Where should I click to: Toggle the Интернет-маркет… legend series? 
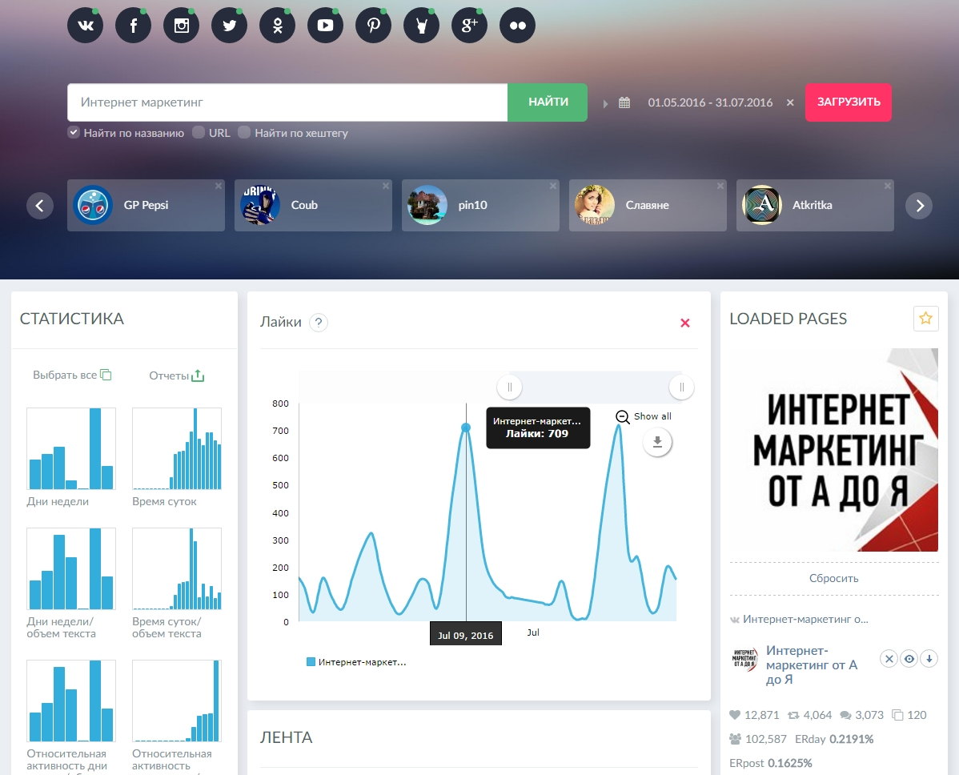(356, 662)
